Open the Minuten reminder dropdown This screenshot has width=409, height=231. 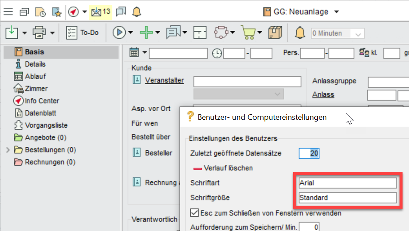357,33
